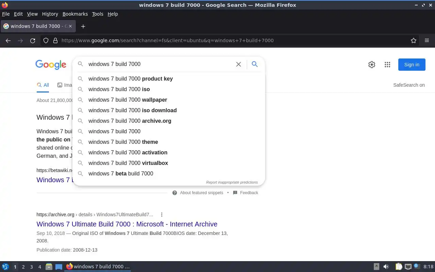Open the Edit menu
435x272 pixels.
coord(18,14)
